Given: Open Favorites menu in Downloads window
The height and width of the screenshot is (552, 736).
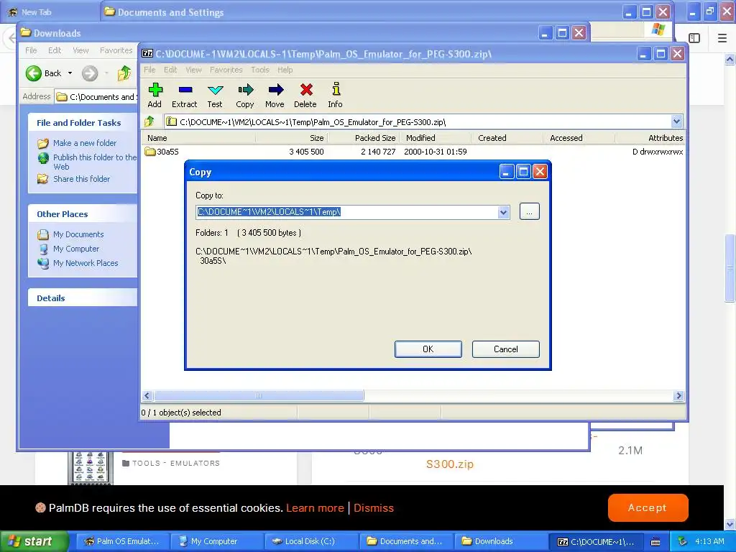Looking at the screenshot, I should [116, 50].
